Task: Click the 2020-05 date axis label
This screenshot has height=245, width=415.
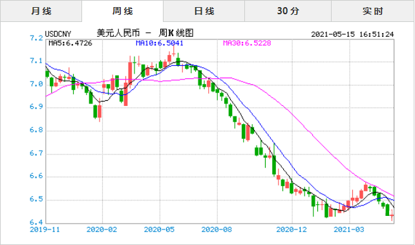Action: 159,229
